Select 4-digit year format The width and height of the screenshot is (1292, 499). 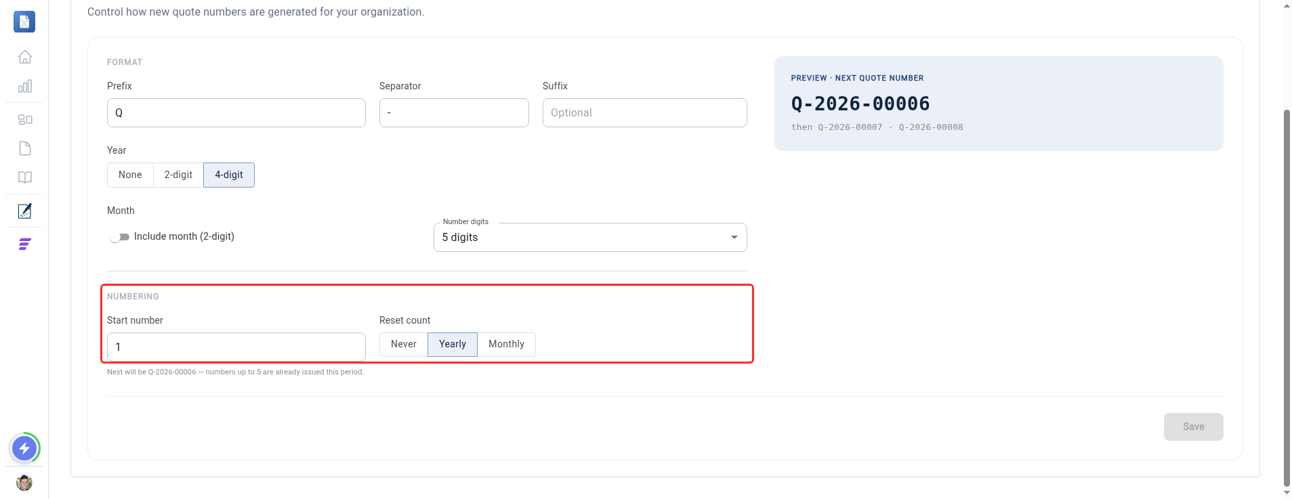(229, 175)
